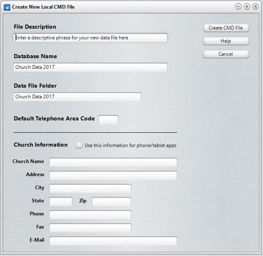
Task: Maximize the dialog with the plus icon
Action: [x=247, y=7]
